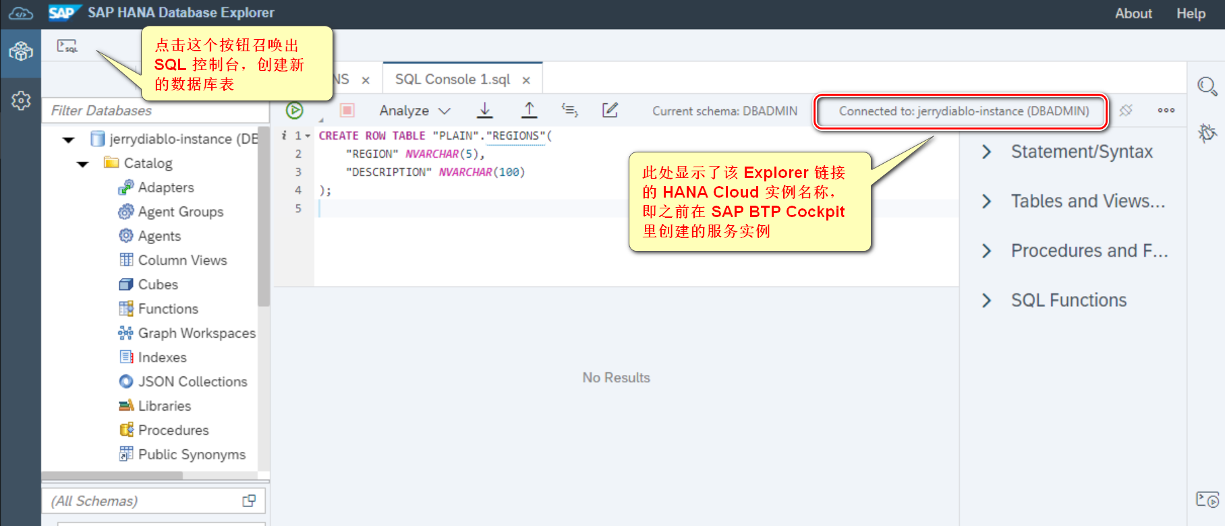Close the SQL Console 1.sql tab
Viewport: 1225px width, 526px height.
526,80
